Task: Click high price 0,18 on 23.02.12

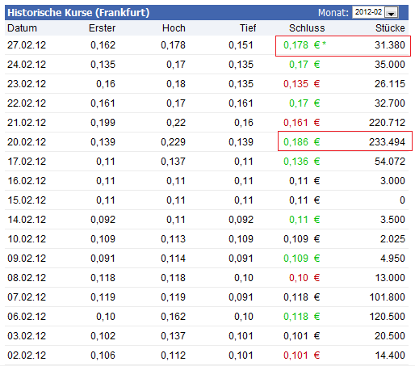Action: pos(176,84)
